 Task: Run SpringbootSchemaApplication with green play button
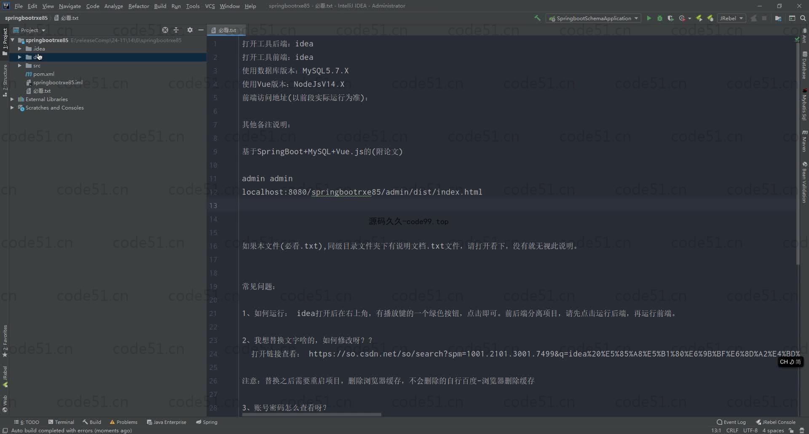(649, 18)
